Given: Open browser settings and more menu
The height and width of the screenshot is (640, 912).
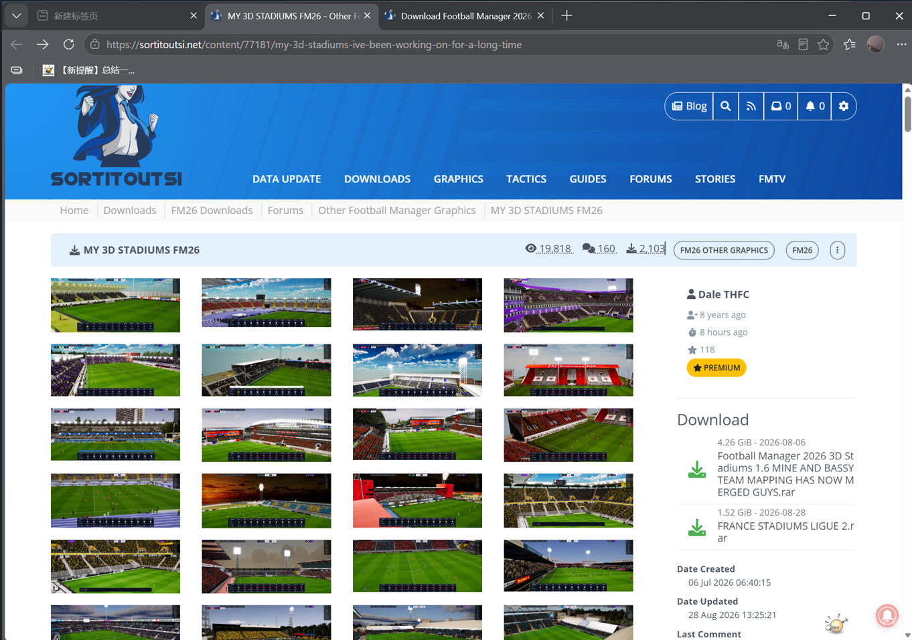Looking at the screenshot, I should (901, 45).
